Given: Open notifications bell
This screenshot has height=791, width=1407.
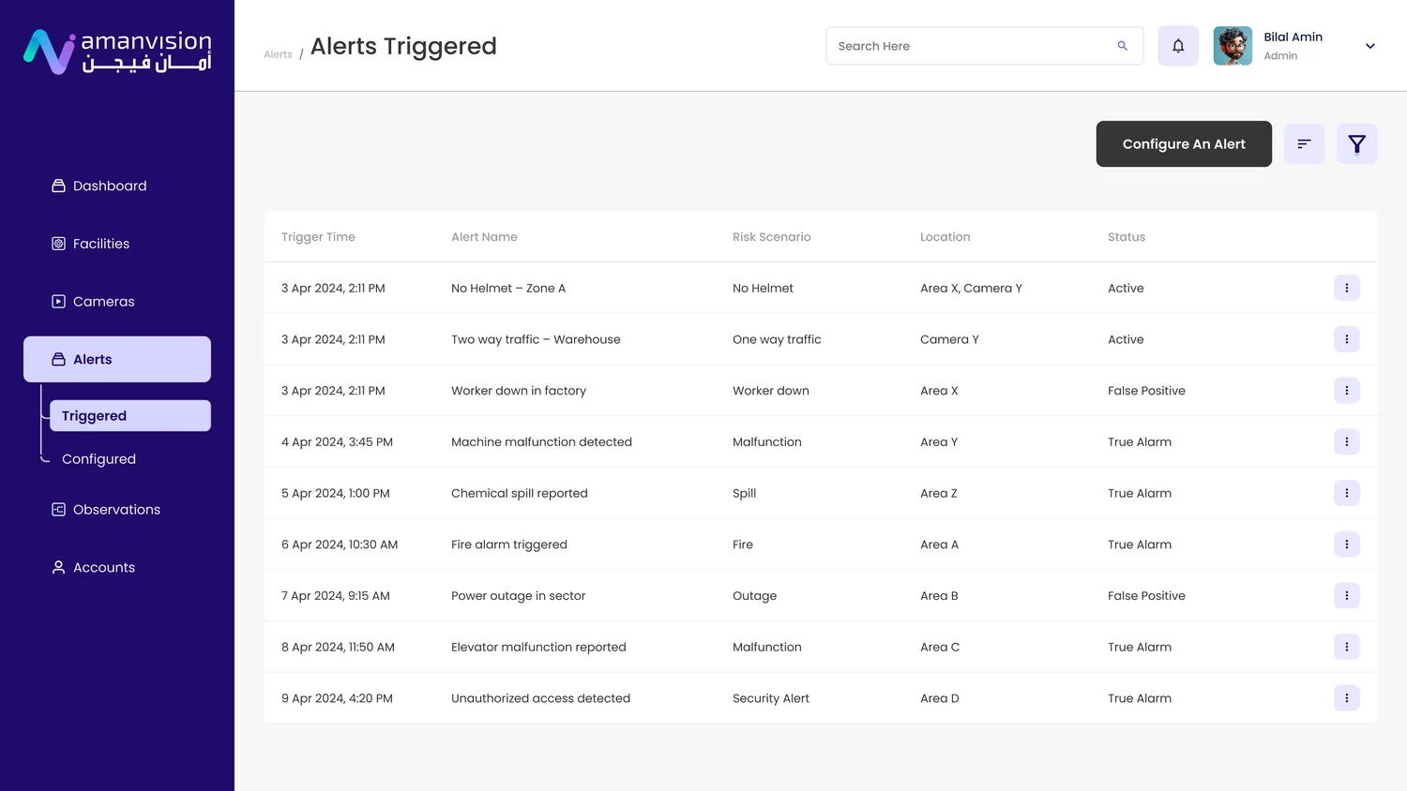Looking at the screenshot, I should [x=1178, y=46].
